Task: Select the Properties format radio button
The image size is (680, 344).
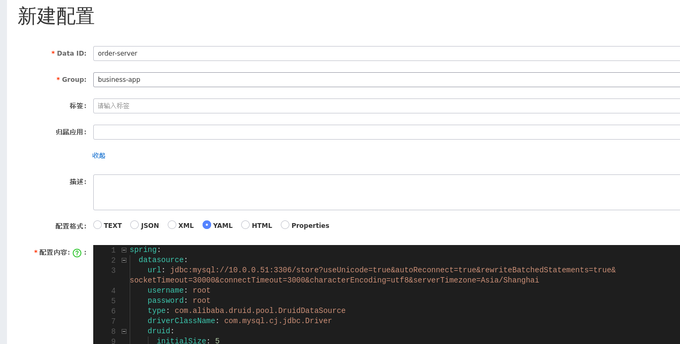Action: pos(285,225)
